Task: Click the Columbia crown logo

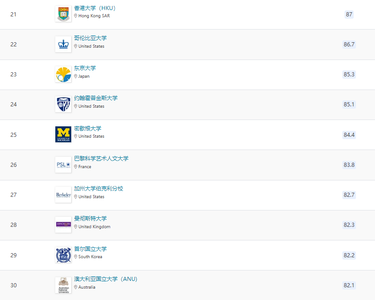Action: (x=63, y=44)
